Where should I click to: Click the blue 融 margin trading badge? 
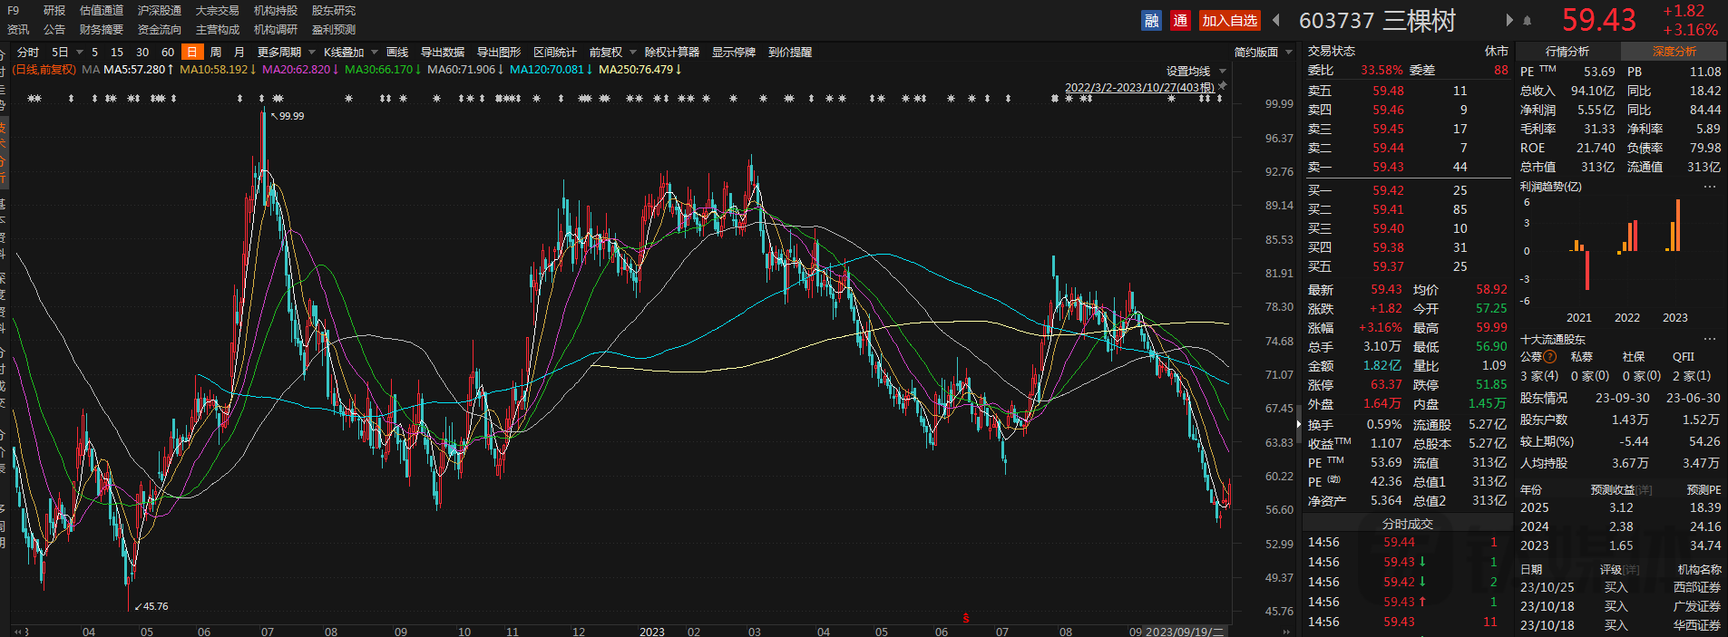tap(1151, 20)
